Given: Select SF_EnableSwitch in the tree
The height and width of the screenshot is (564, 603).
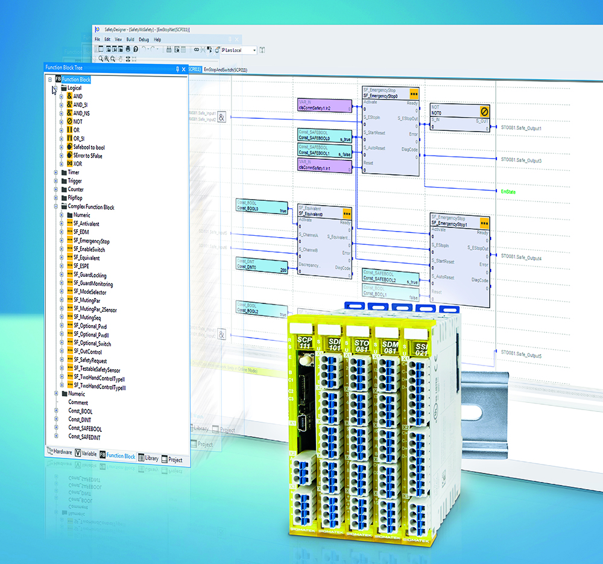Looking at the screenshot, I should click(x=89, y=249).
